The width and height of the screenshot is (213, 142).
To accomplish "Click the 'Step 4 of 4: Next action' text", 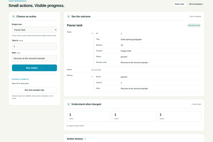I will click(x=20, y=84).
